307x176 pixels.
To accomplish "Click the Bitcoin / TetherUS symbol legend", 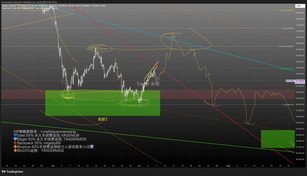I will pos(9,6).
